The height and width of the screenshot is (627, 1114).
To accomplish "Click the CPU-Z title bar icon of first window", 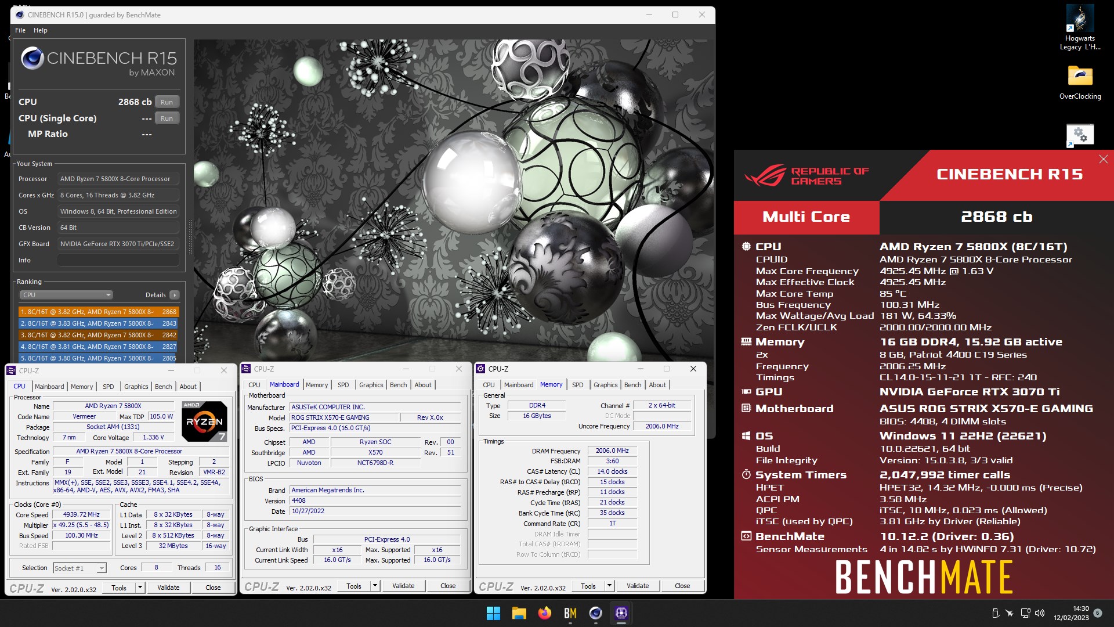I will [12, 370].
